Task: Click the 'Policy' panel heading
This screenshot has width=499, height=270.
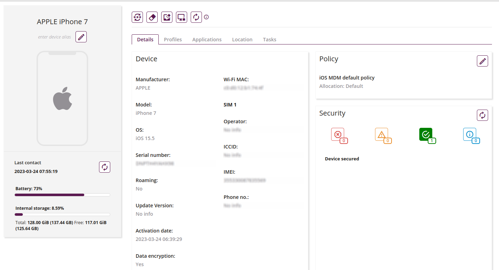Action: tap(329, 59)
